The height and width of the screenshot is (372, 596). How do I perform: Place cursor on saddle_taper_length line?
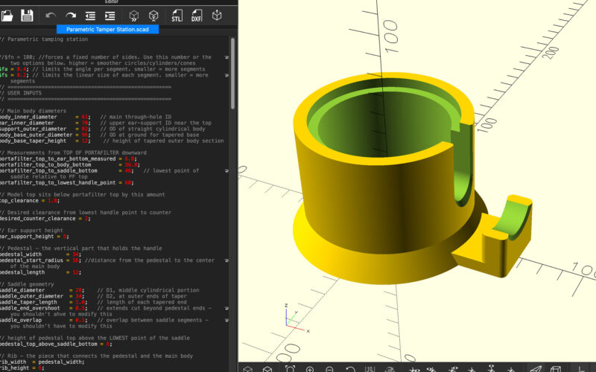(x=94, y=302)
